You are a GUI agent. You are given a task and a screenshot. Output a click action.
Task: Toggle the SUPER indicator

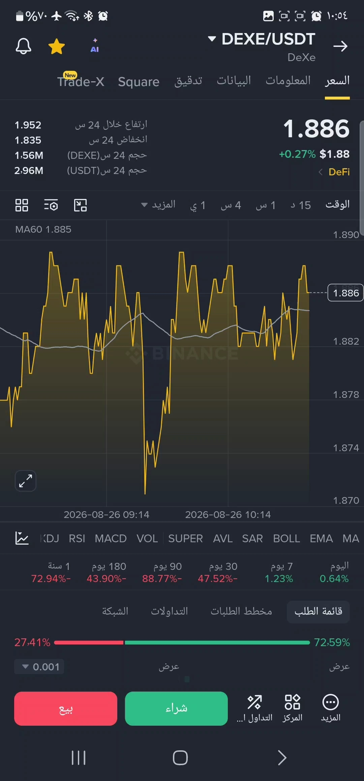pyautogui.click(x=185, y=539)
